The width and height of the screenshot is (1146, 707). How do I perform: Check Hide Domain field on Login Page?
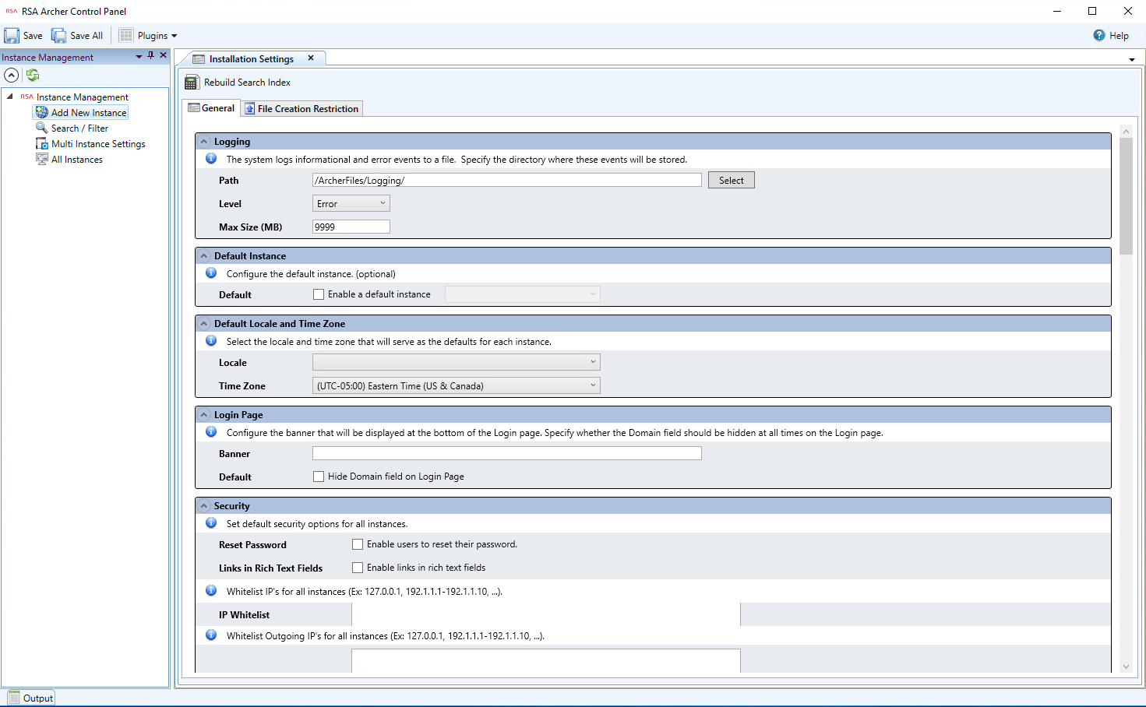click(319, 477)
